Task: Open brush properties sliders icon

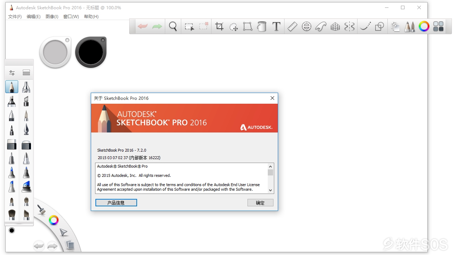Action: 12,73
